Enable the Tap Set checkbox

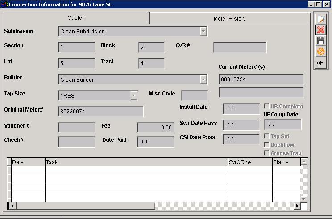pyautogui.click(x=266, y=136)
